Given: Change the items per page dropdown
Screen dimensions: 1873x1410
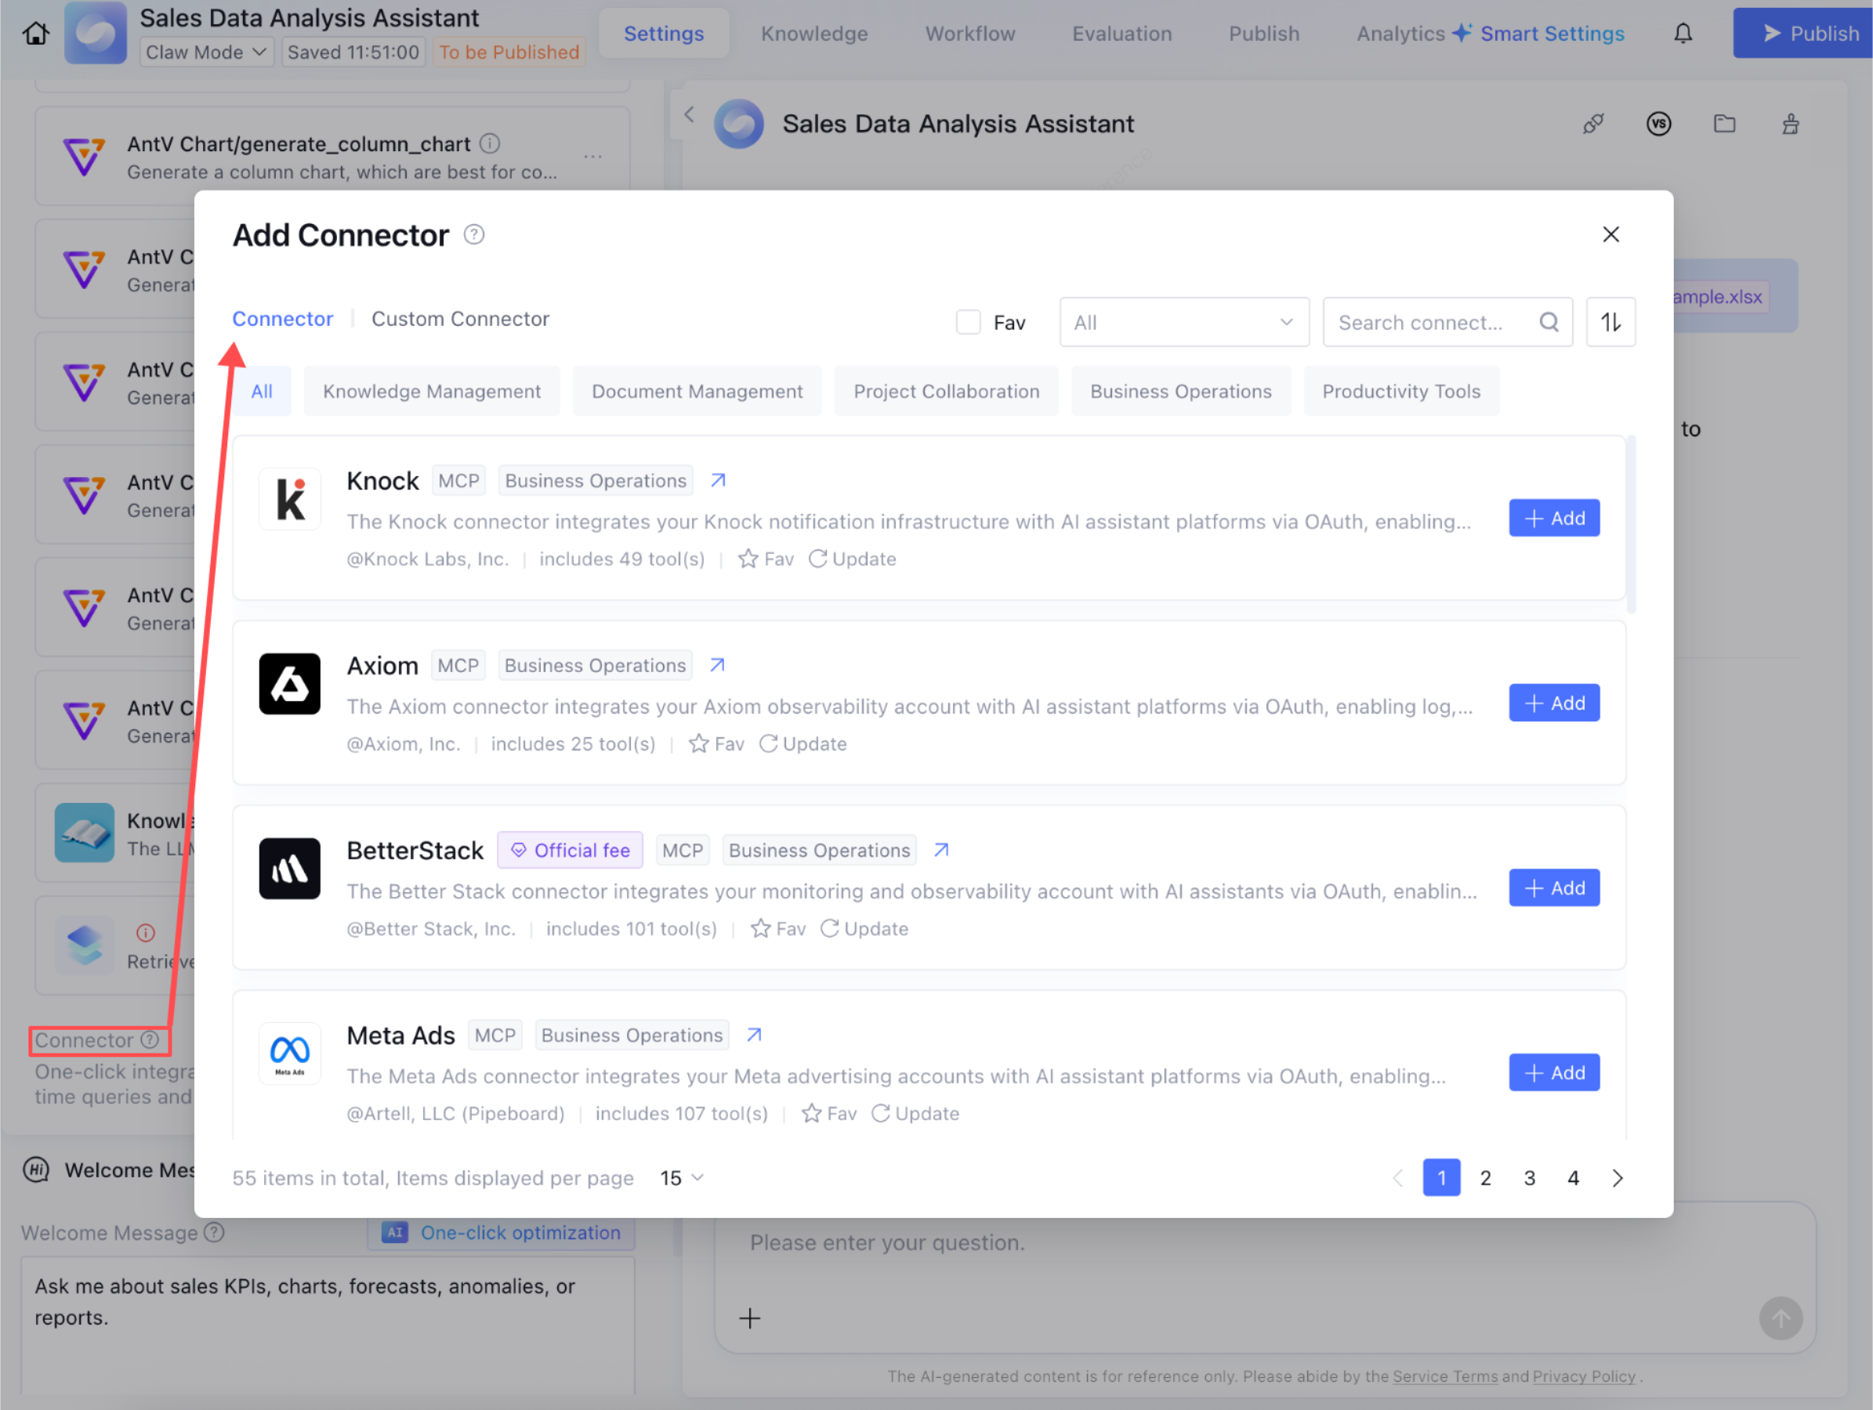Looking at the screenshot, I should (682, 1177).
